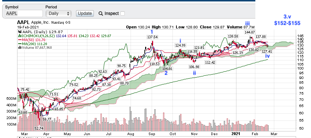
Task: Click the 110.53 price label
Action: pyautogui.click(x=154, y=64)
